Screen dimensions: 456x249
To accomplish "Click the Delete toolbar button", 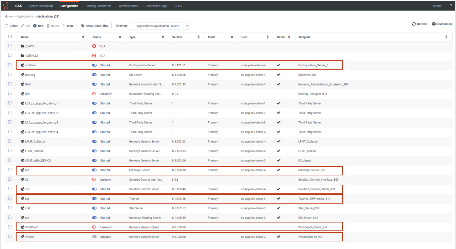I will pos(53,26).
